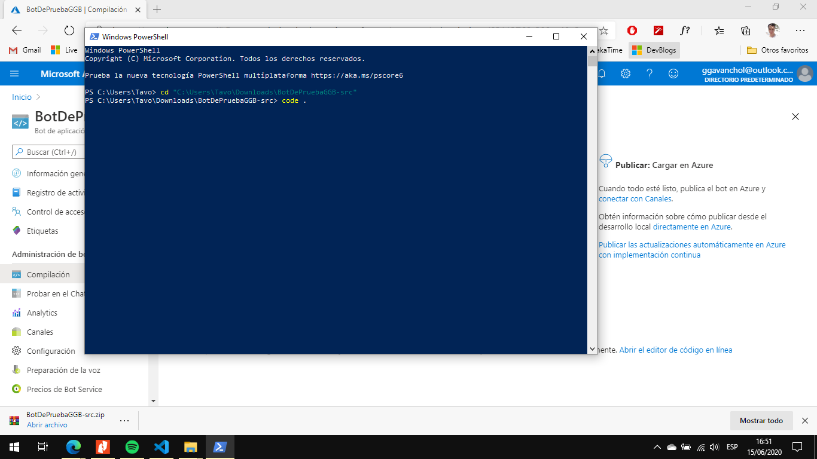Open the Opera-style red extension icon
Image resolution: width=817 pixels, height=459 pixels.
(632, 30)
